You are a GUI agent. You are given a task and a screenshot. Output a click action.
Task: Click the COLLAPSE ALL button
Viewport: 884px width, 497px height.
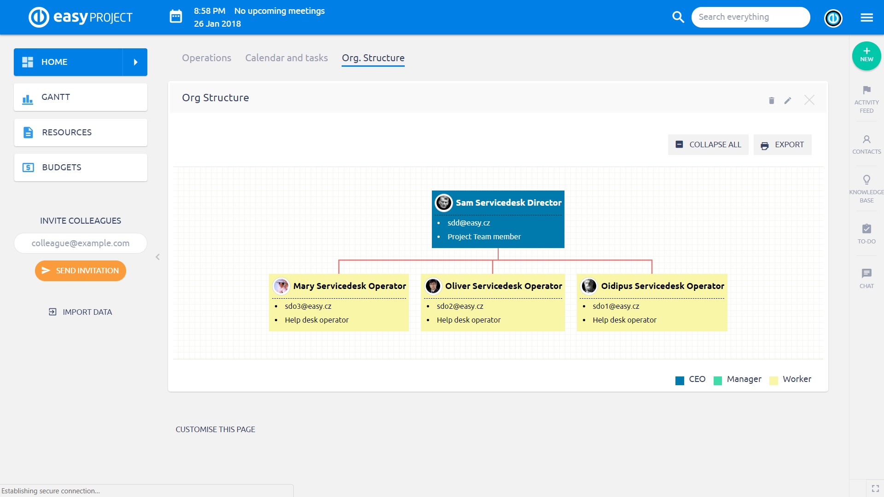pos(708,144)
